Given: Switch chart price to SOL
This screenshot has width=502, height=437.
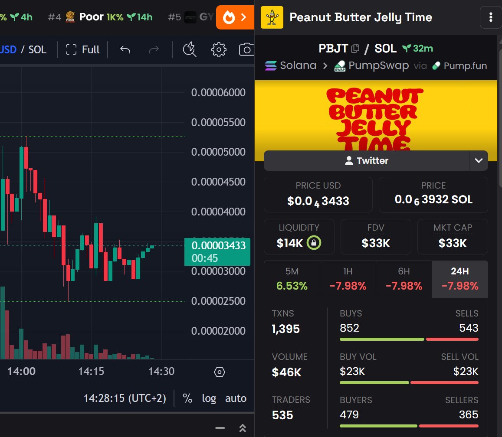Looking at the screenshot, I should point(37,49).
